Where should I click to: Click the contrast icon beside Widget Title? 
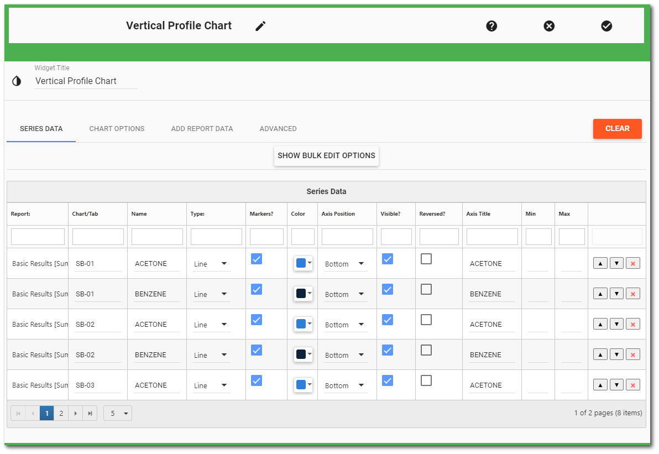click(16, 81)
